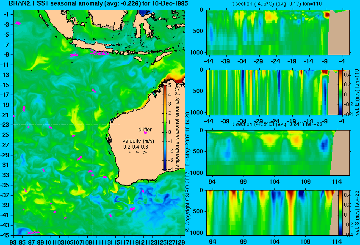
Task: Click the '-1' latitude tick on the map axis
Action: (6, 14)
